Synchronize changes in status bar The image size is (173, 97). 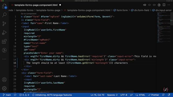pyautogui.click(x=15, y=95)
